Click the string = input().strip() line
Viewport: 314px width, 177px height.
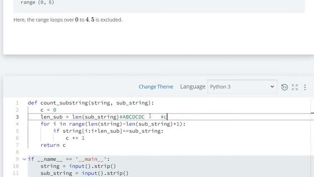[x=78, y=166]
